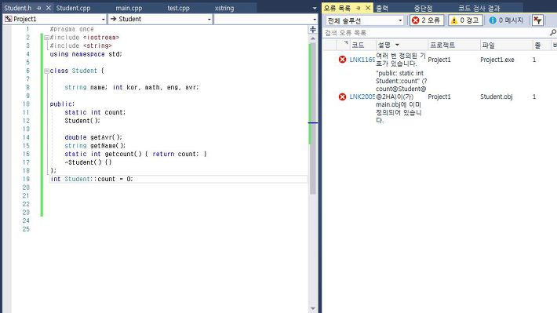Click the clear filter icon in error list
The height and width of the screenshot is (313, 557).
point(538,20)
